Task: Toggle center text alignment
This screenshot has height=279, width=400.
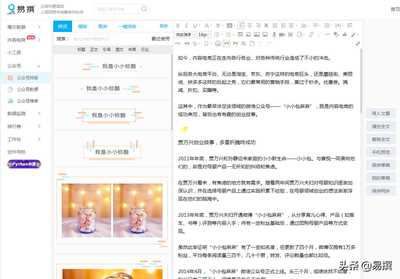Action: [250, 25]
